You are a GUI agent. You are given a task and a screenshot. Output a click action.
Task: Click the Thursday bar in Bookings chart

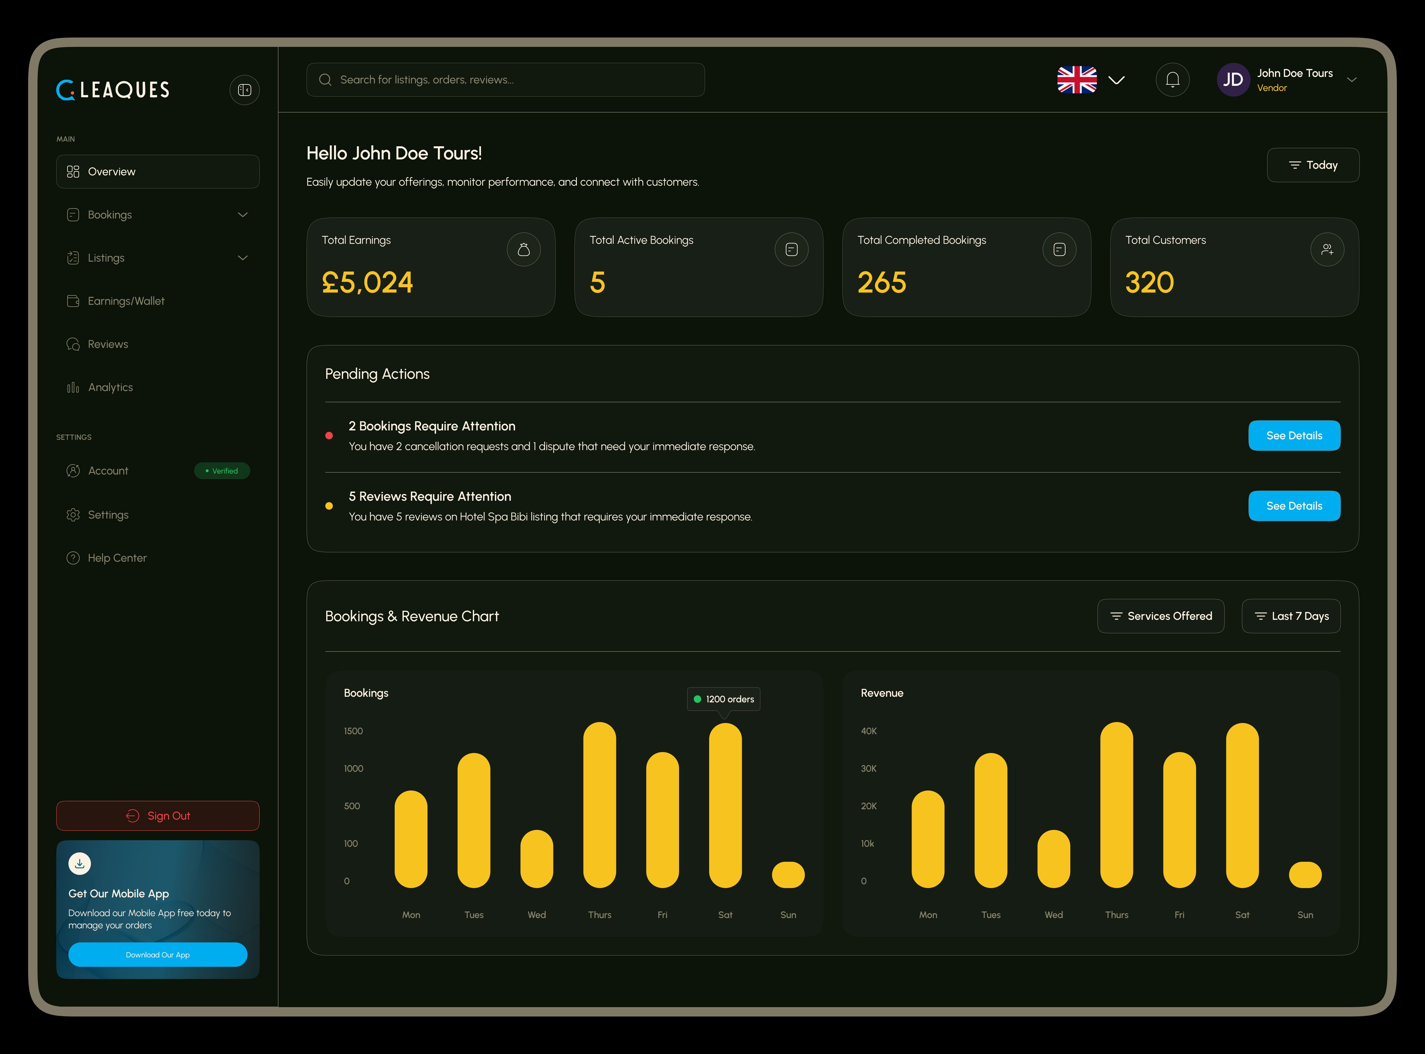[600, 805]
